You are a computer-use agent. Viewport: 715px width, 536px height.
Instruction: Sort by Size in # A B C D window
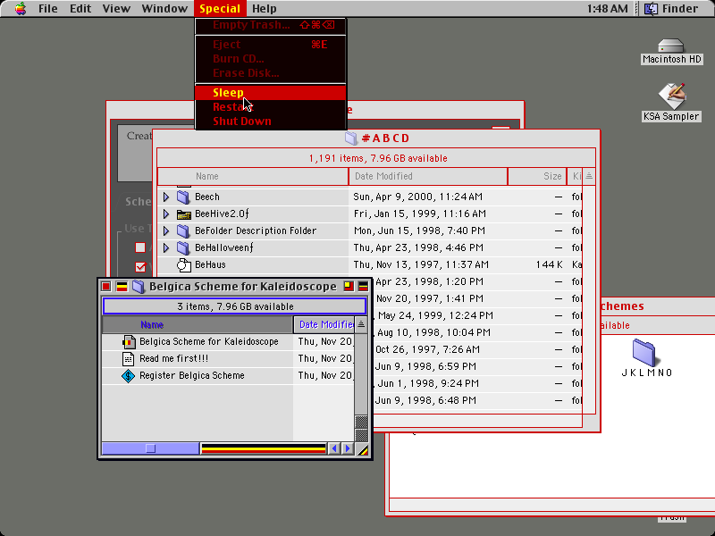click(x=537, y=176)
